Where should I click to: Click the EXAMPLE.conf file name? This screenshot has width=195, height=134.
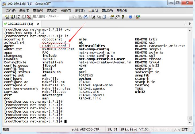(54, 46)
